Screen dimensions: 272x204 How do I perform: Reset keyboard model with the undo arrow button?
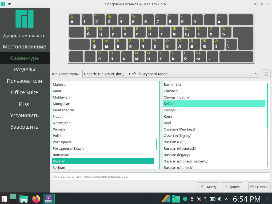point(266,74)
